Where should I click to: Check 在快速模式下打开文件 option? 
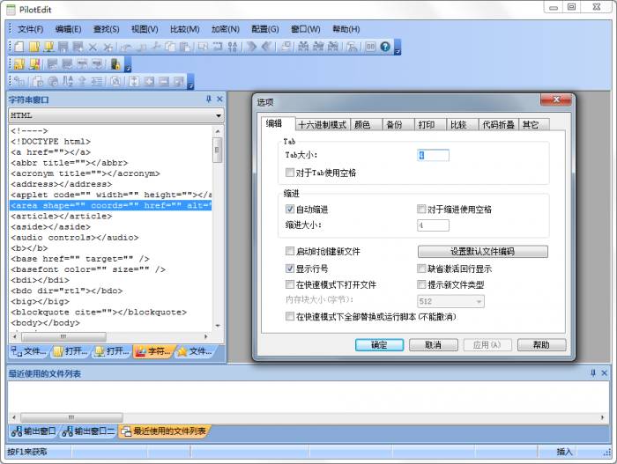pos(290,284)
